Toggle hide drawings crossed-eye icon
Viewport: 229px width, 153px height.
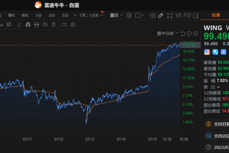(45, 24)
